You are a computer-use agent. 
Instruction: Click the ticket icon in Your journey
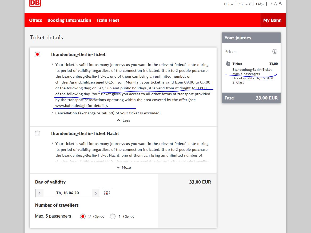pos(228,63)
